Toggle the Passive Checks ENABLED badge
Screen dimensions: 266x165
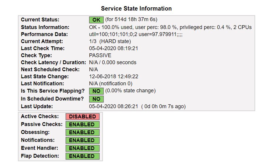(x=82, y=125)
